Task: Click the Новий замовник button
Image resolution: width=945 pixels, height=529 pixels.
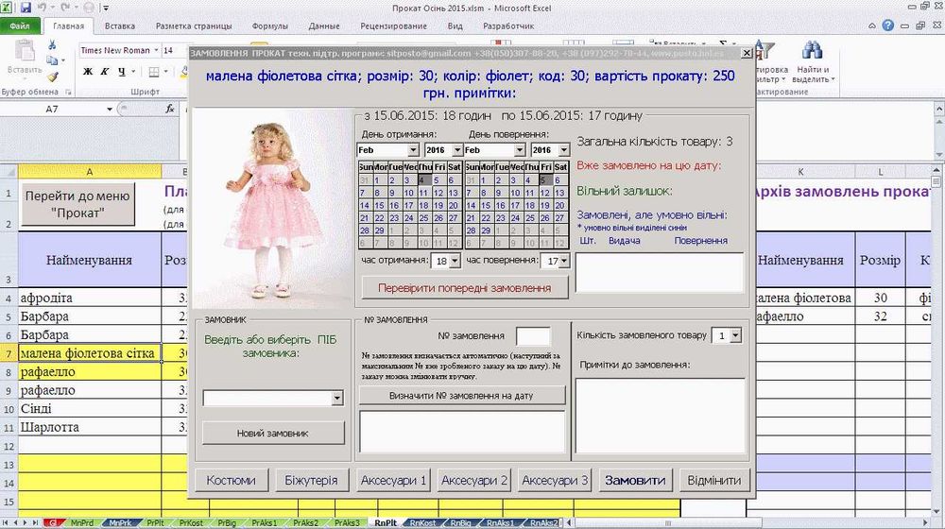Action: pos(273,433)
